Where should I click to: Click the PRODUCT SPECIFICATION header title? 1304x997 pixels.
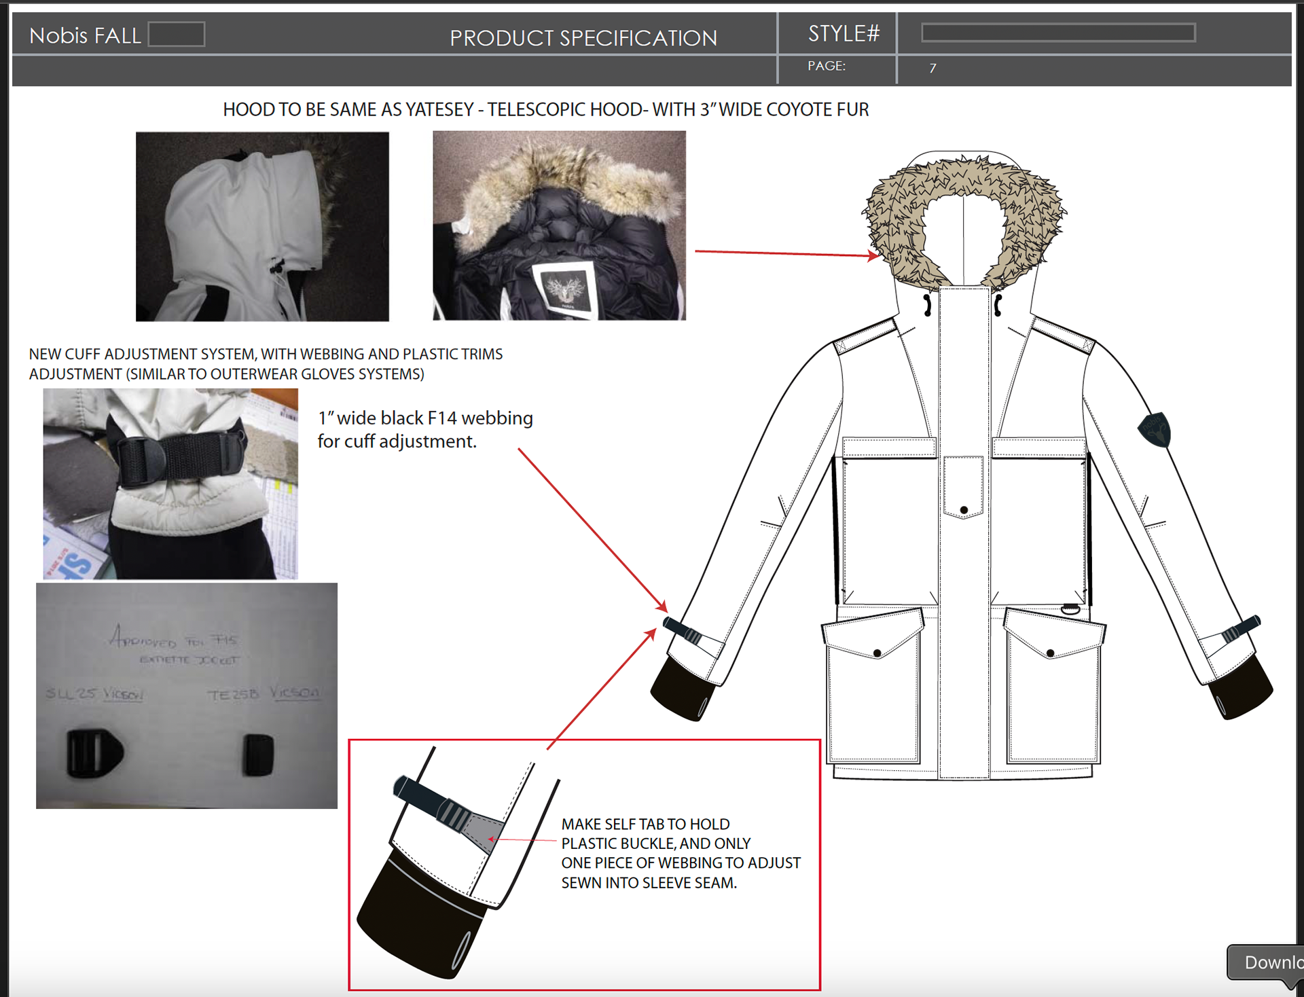point(583,37)
